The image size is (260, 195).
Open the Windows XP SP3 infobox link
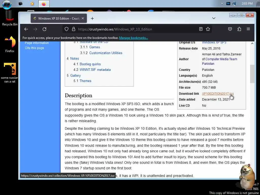pyautogui.click(x=214, y=42)
